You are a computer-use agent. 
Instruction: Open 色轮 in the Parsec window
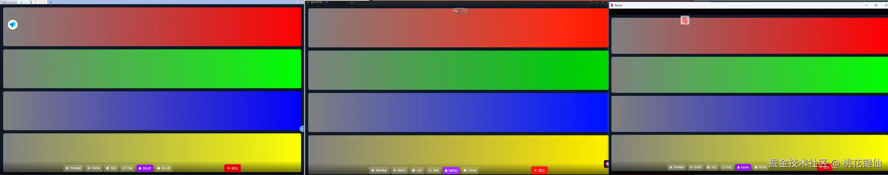pos(727,167)
